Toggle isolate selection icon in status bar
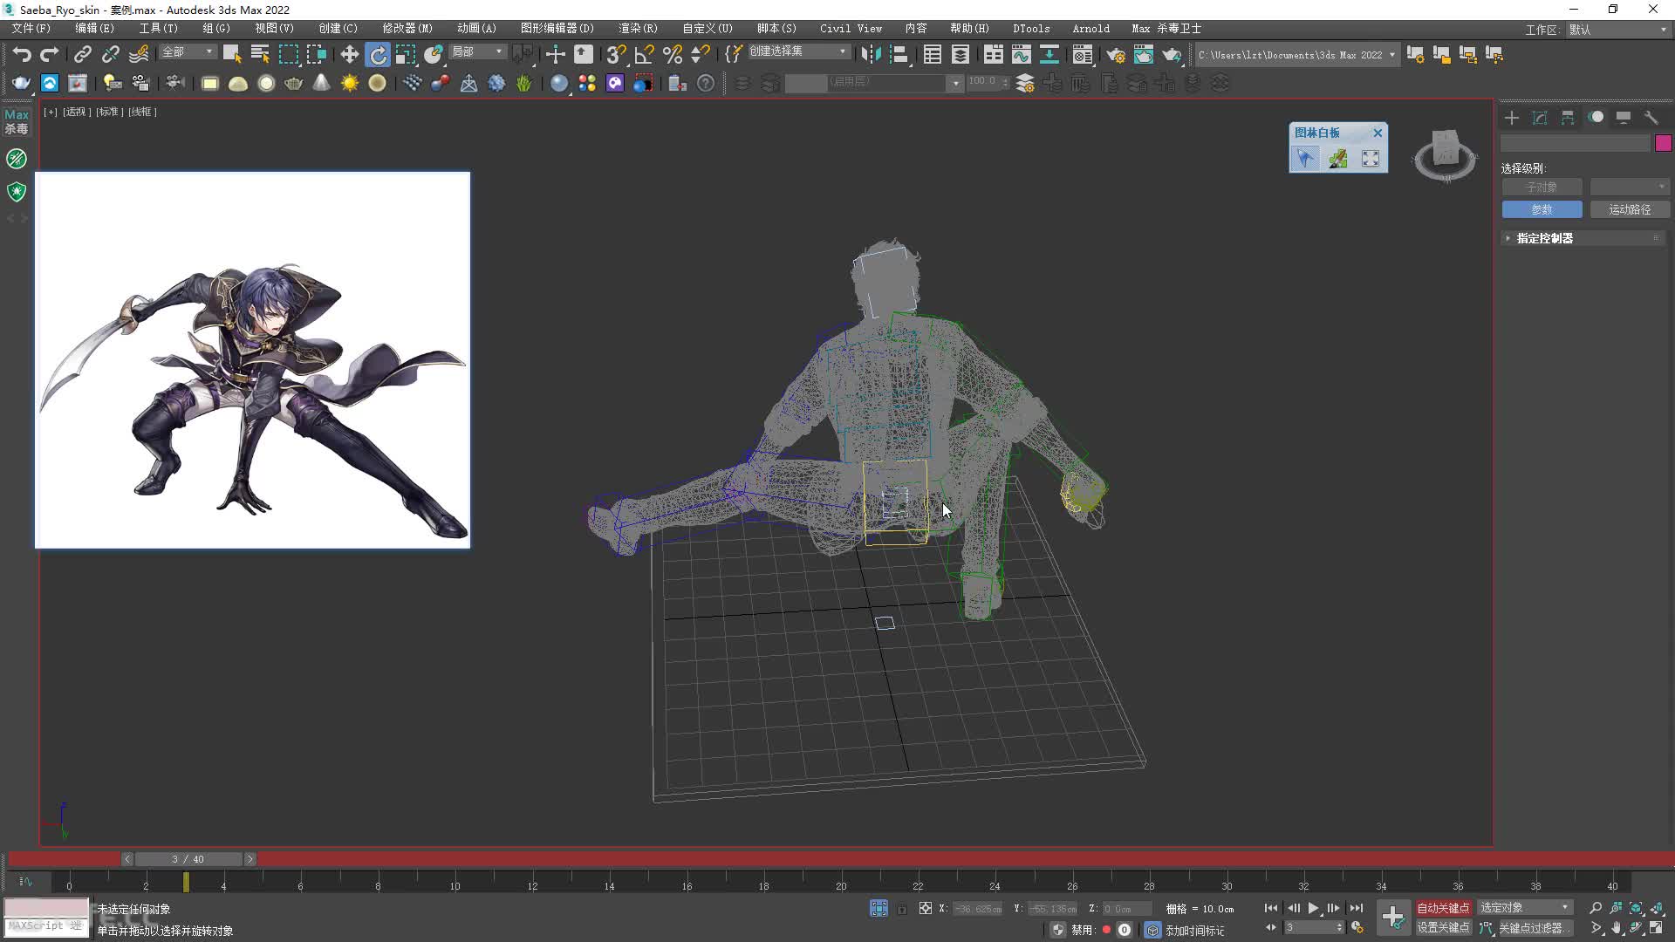 click(879, 908)
